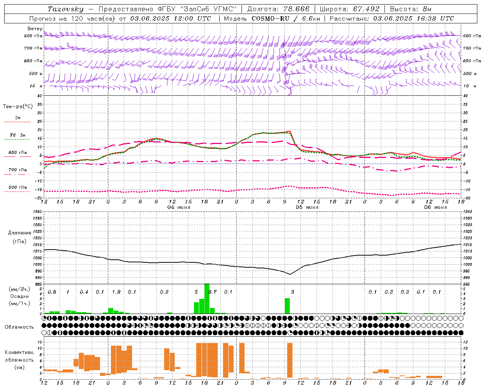Click the 06 июня date label
The height and width of the screenshot is (386, 483).
435,207
